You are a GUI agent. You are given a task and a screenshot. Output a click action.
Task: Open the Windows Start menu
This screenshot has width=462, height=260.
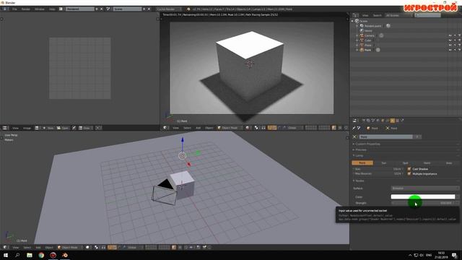6,255
